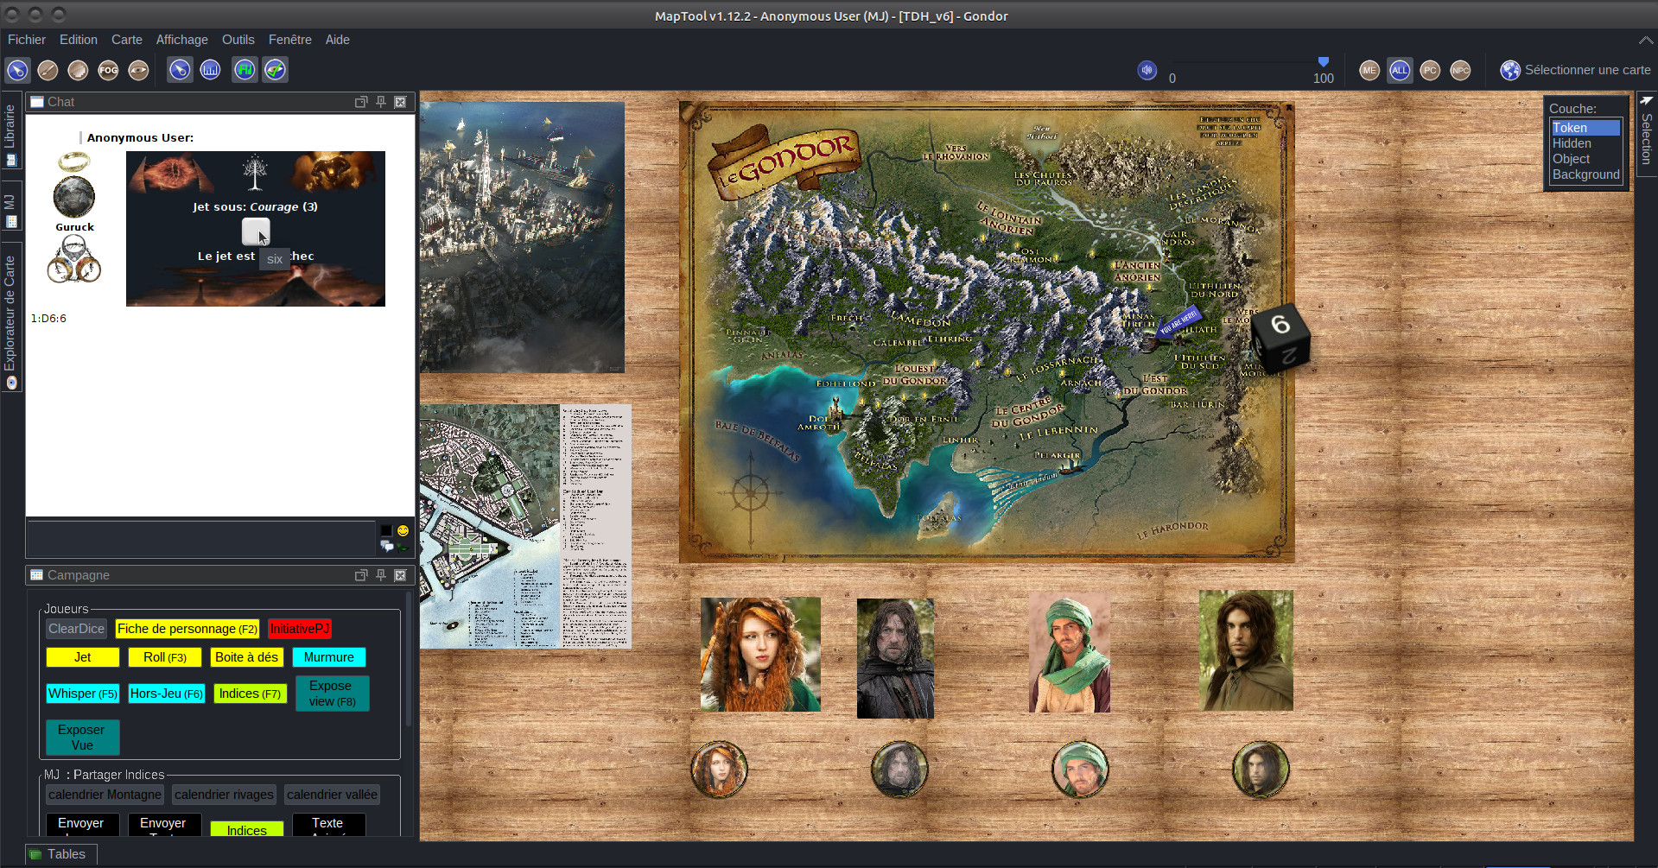This screenshot has height=868, width=1658.
Task: Switch to the Tables tab
Action: [60, 854]
